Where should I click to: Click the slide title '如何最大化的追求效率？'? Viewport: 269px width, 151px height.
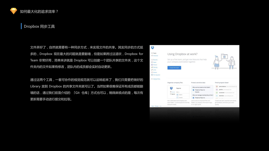coord(39,12)
